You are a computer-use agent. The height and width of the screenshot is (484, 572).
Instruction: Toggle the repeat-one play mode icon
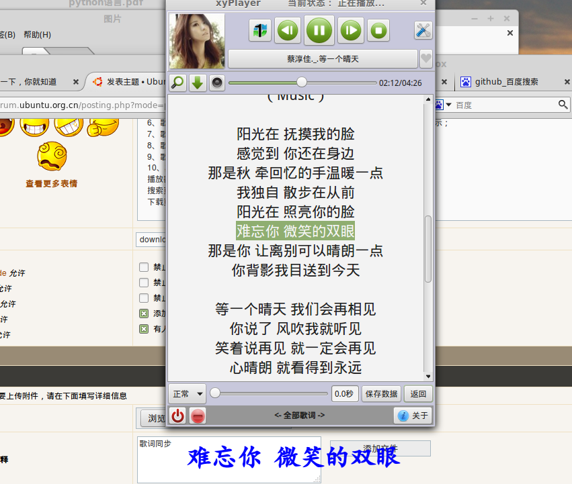260,30
